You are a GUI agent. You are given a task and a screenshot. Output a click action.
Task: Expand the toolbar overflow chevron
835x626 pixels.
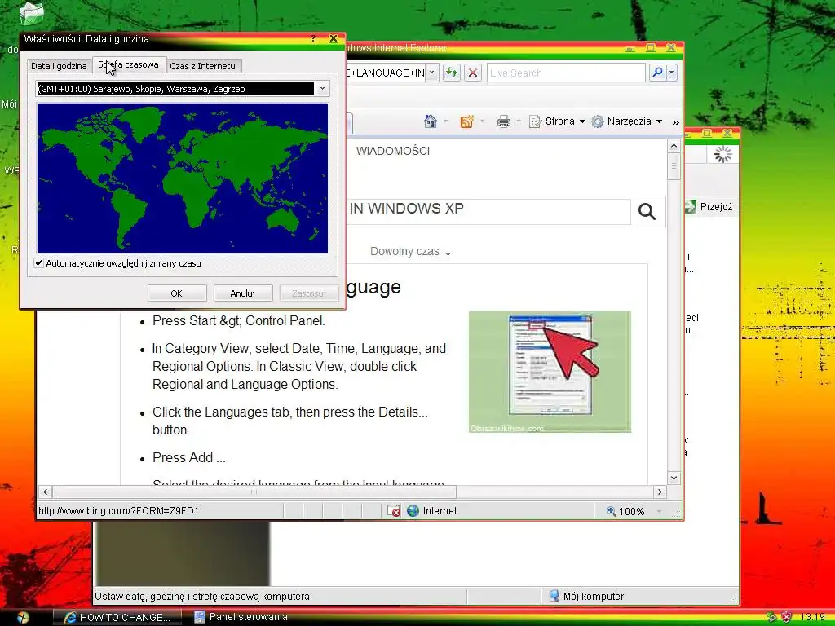coord(676,122)
